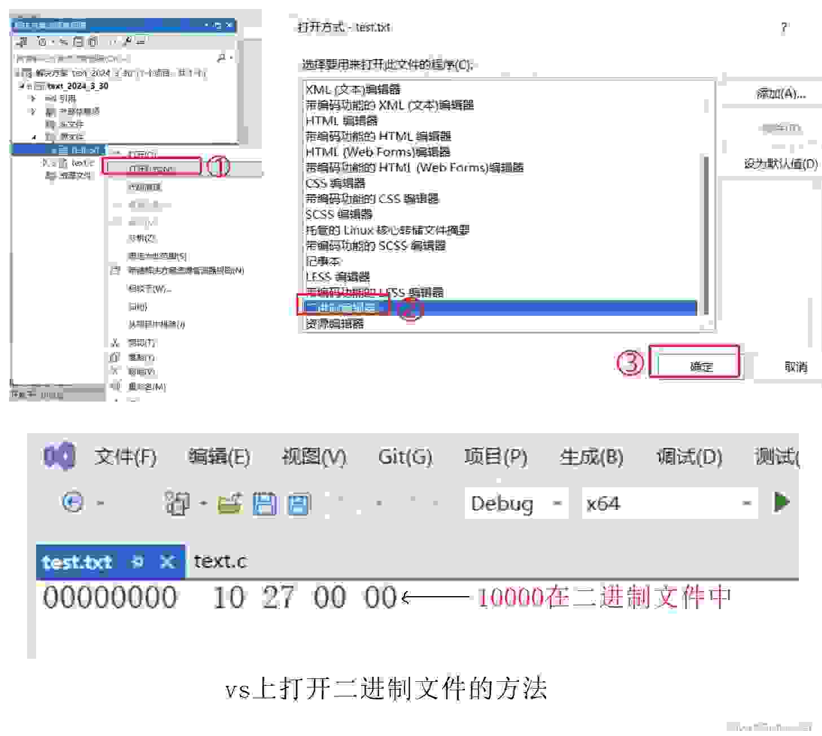Image resolution: width=822 pixels, height=736 pixels.
Task: Select 资源编辑器 entry
Action: pos(335,324)
